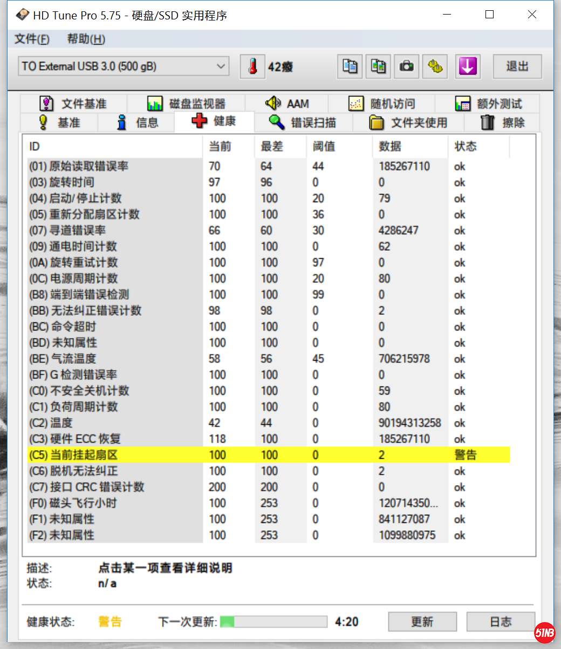Switch to the 文件夹使用 tab

pos(408,123)
